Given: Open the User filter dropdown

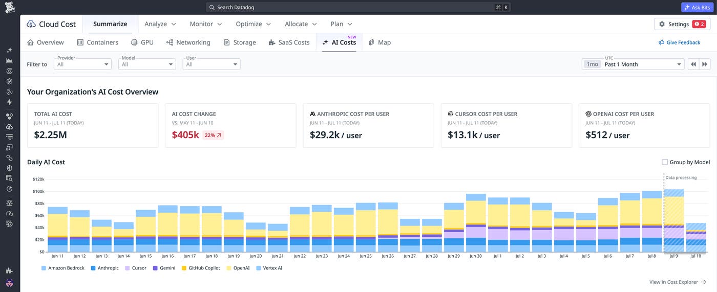Looking at the screenshot, I should pos(212,64).
